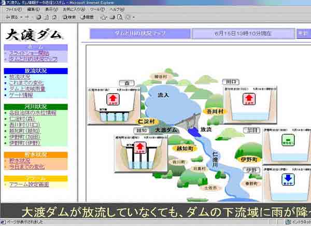Open the お気に入り (Favorites) menu
The height and width of the screenshot is (226, 311).
(x=75, y=9)
